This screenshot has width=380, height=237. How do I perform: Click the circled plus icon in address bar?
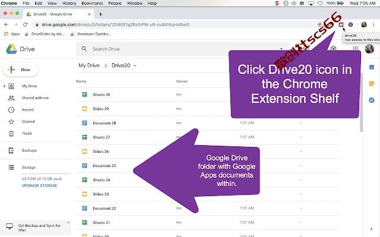(x=319, y=24)
